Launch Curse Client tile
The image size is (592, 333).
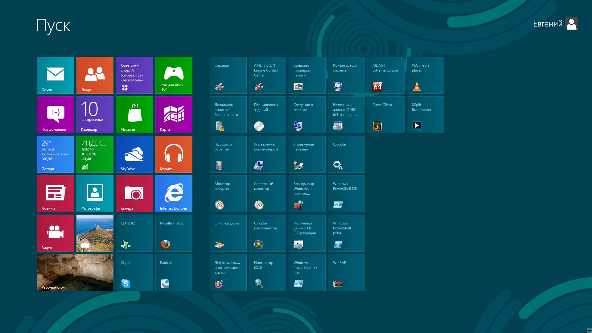click(x=386, y=115)
